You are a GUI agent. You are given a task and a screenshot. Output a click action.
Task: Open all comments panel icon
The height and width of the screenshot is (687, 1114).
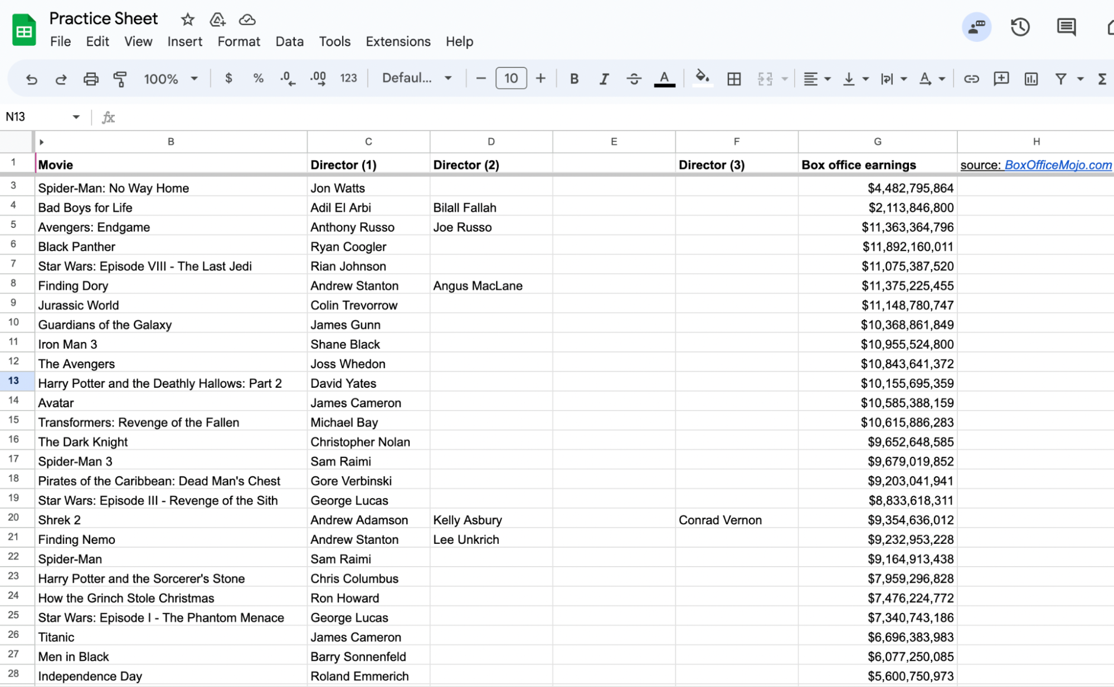pyautogui.click(x=1066, y=27)
